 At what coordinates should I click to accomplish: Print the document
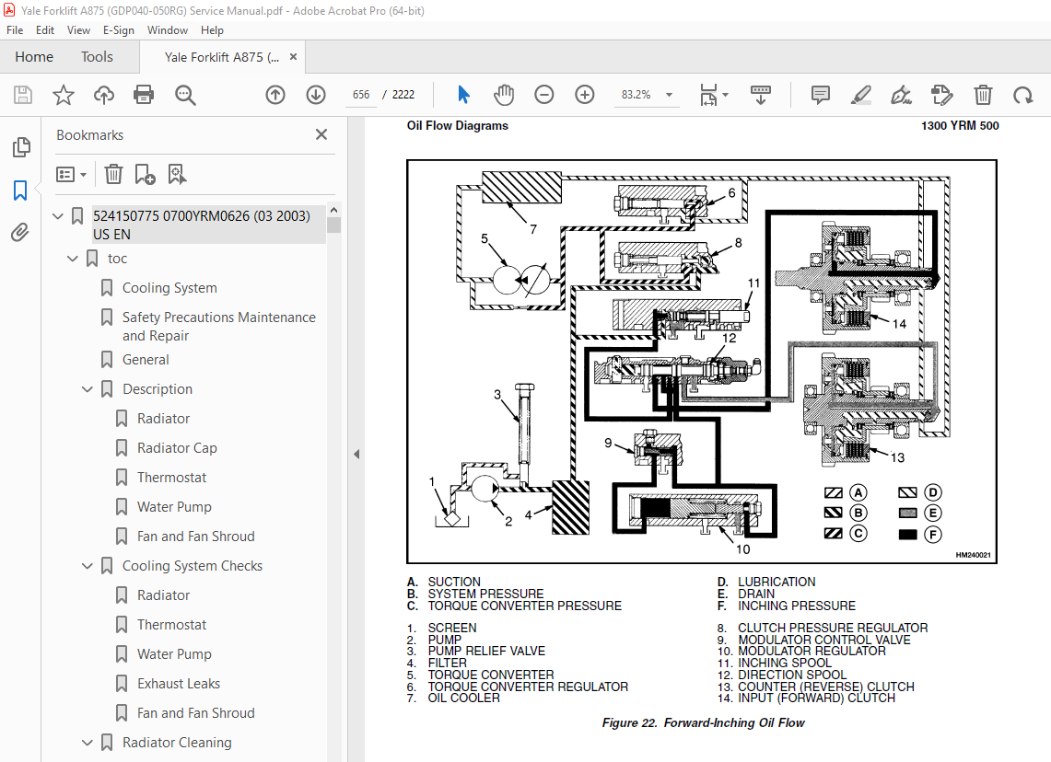(x=144, y=95)
